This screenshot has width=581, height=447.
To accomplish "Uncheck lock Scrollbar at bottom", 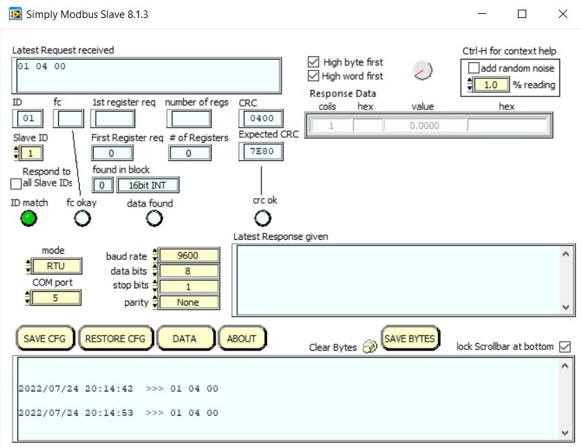I will coord(565,347).
